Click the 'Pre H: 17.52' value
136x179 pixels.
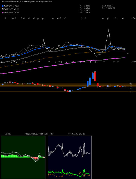(x=85, y=8)
